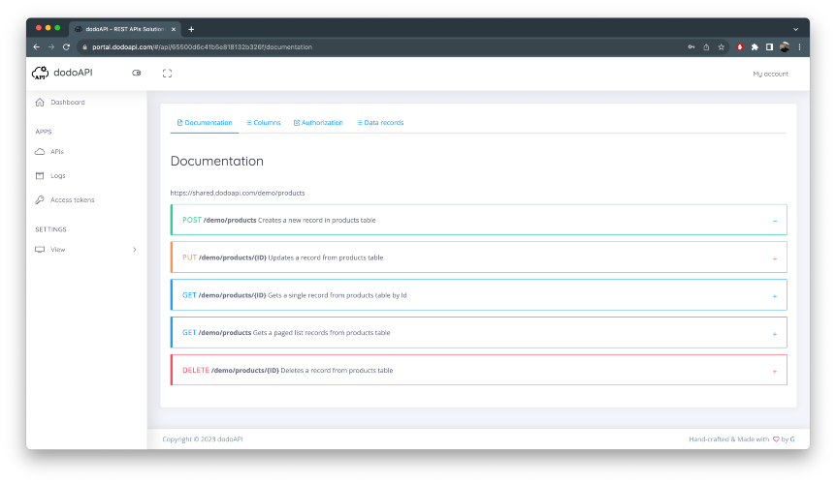Image resolution: width=836 pixels, height=484 pixels.
Task: Expand the PUT /demo/products/{ID} section
Action: tap(775, 259)
